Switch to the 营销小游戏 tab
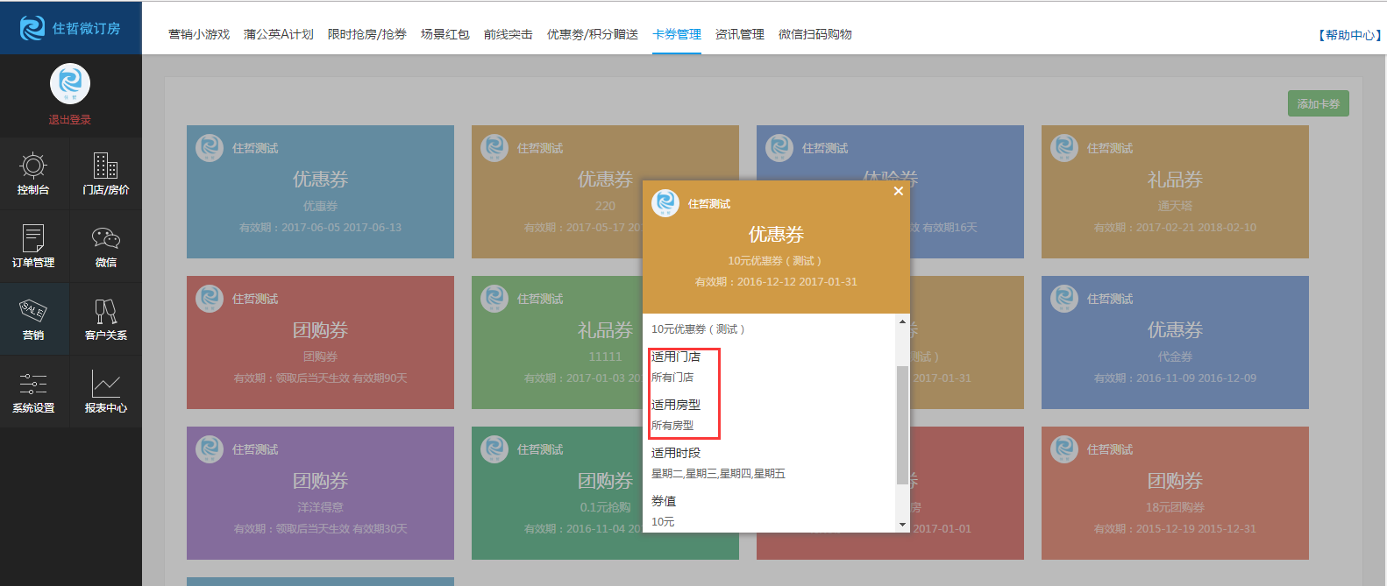The image size is (1387, 586). [x=199, y=34]
